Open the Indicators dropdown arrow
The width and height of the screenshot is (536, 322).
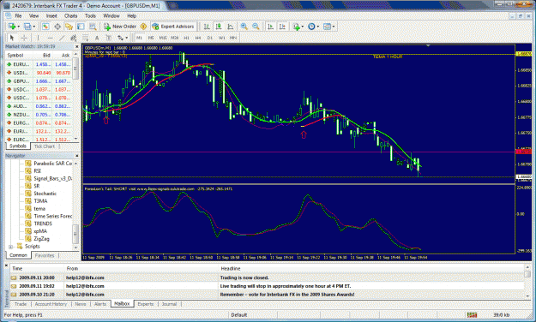302,27
